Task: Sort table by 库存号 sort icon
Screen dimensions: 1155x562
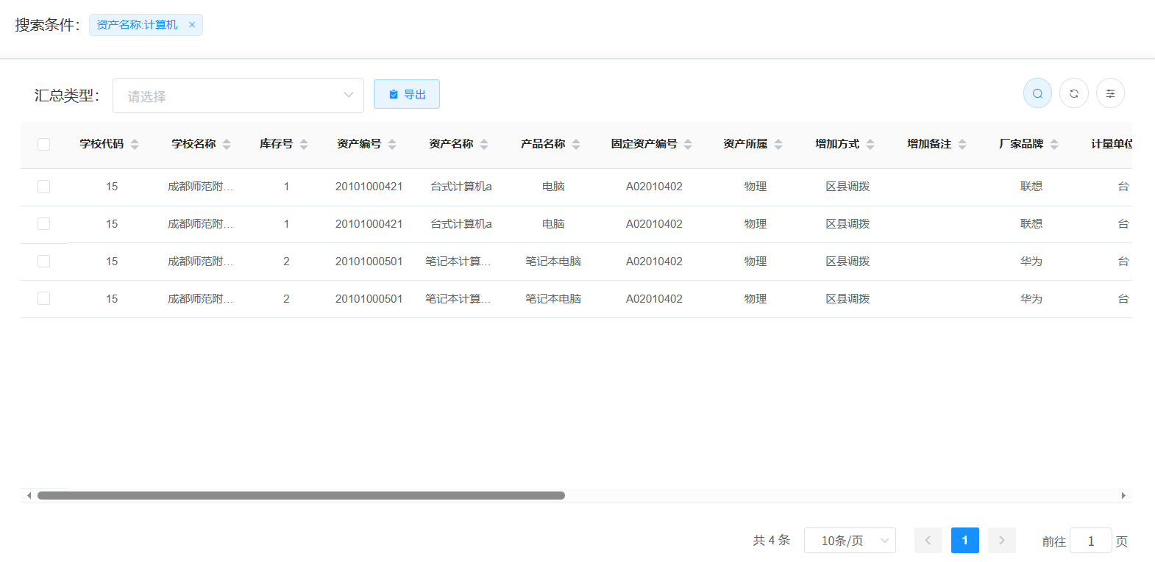Action: tap(304, 144)
